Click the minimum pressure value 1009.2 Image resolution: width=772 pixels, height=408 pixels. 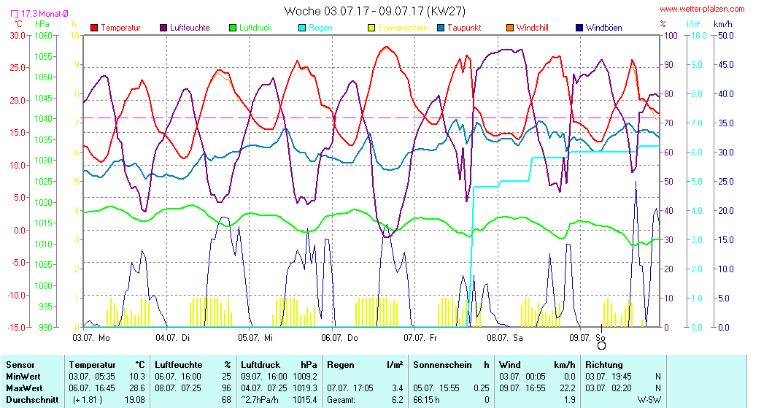click(x=305, y=377)
